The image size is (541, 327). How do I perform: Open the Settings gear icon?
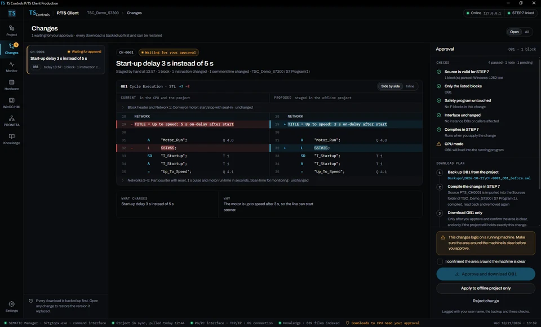pyautogui.click(x=11, y=304)
